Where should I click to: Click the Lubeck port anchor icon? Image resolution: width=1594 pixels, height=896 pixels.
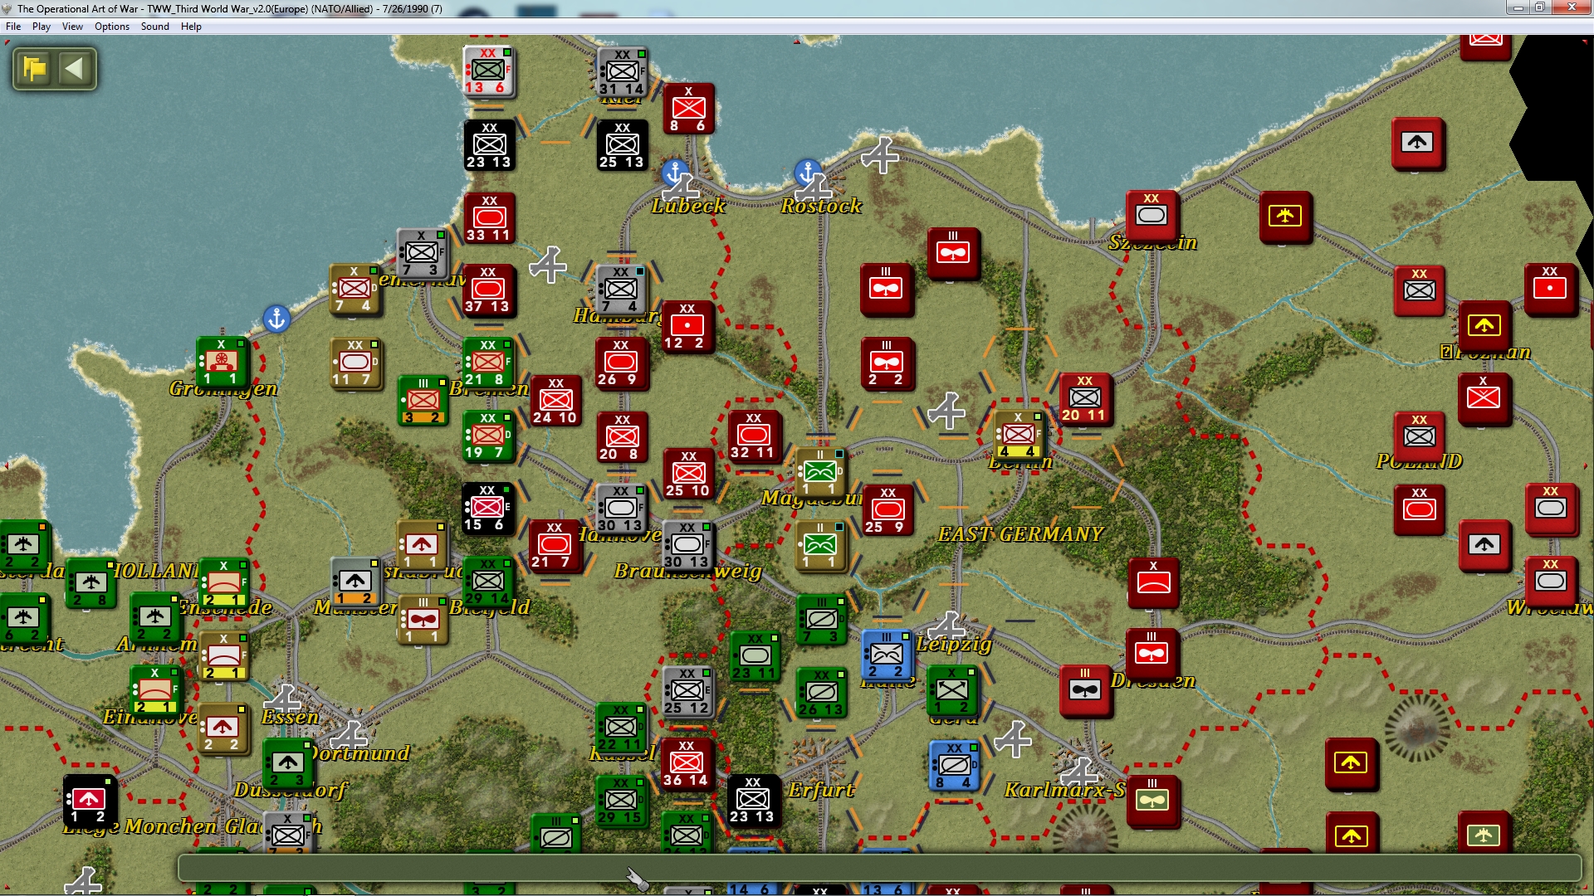[x=675, y=173]
